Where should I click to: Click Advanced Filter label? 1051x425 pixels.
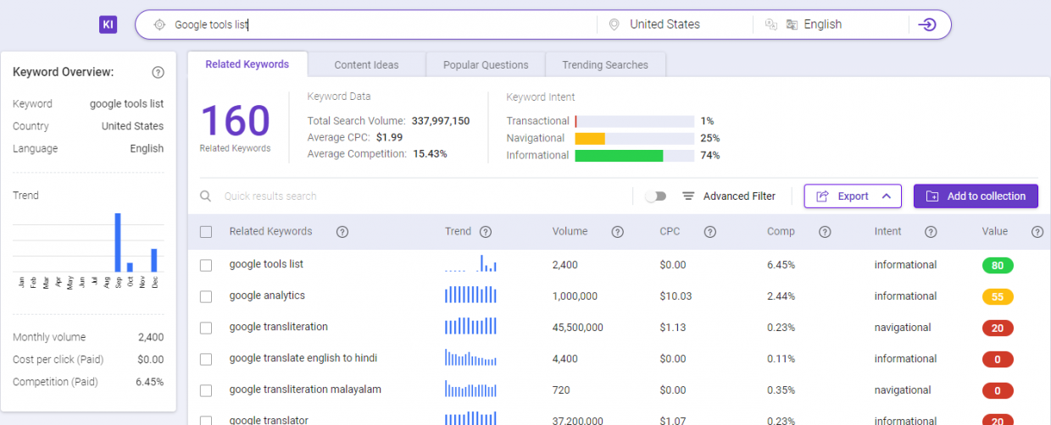[x=739, y=196]
